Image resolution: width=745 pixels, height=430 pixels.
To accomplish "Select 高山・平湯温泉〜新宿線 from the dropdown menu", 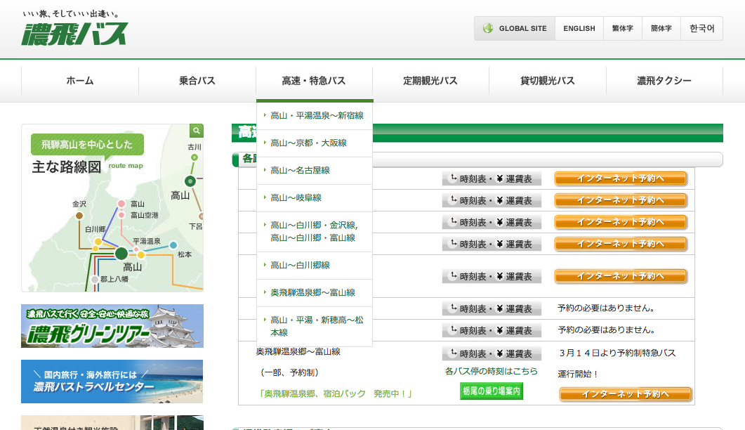I will (315, 116).
